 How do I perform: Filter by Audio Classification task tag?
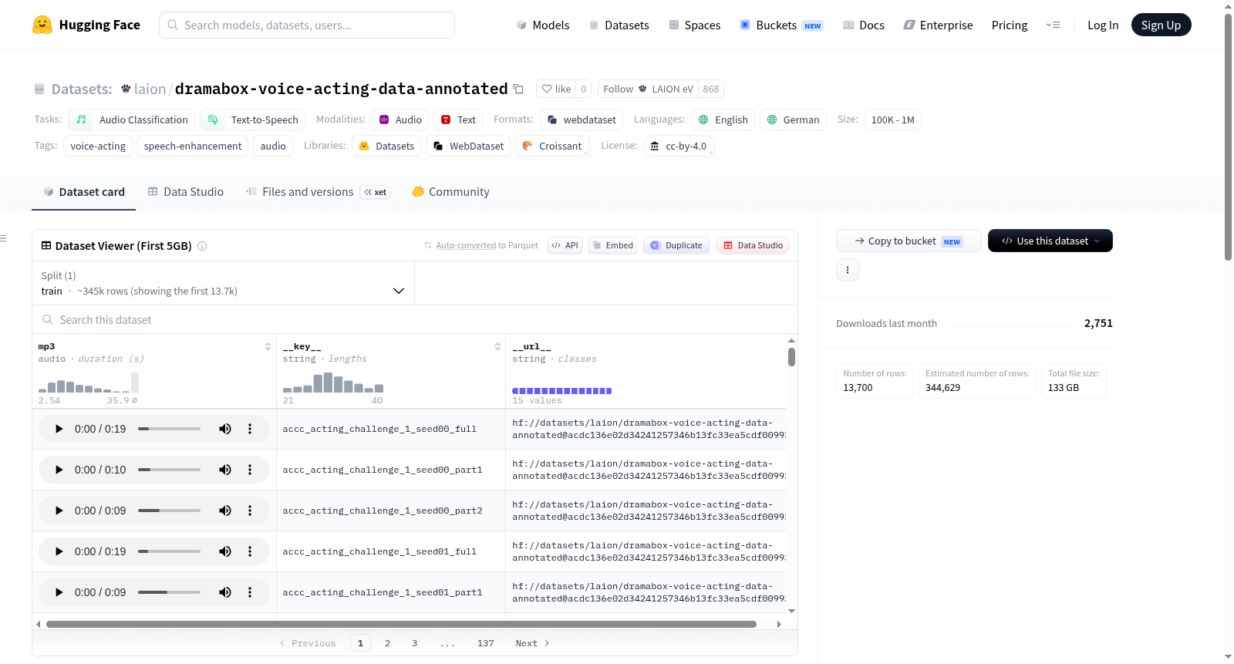pyautogui.click(x=132, y=120)
